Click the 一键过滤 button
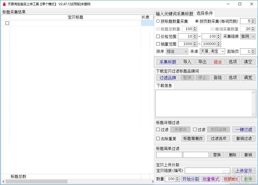 (244, 130)
